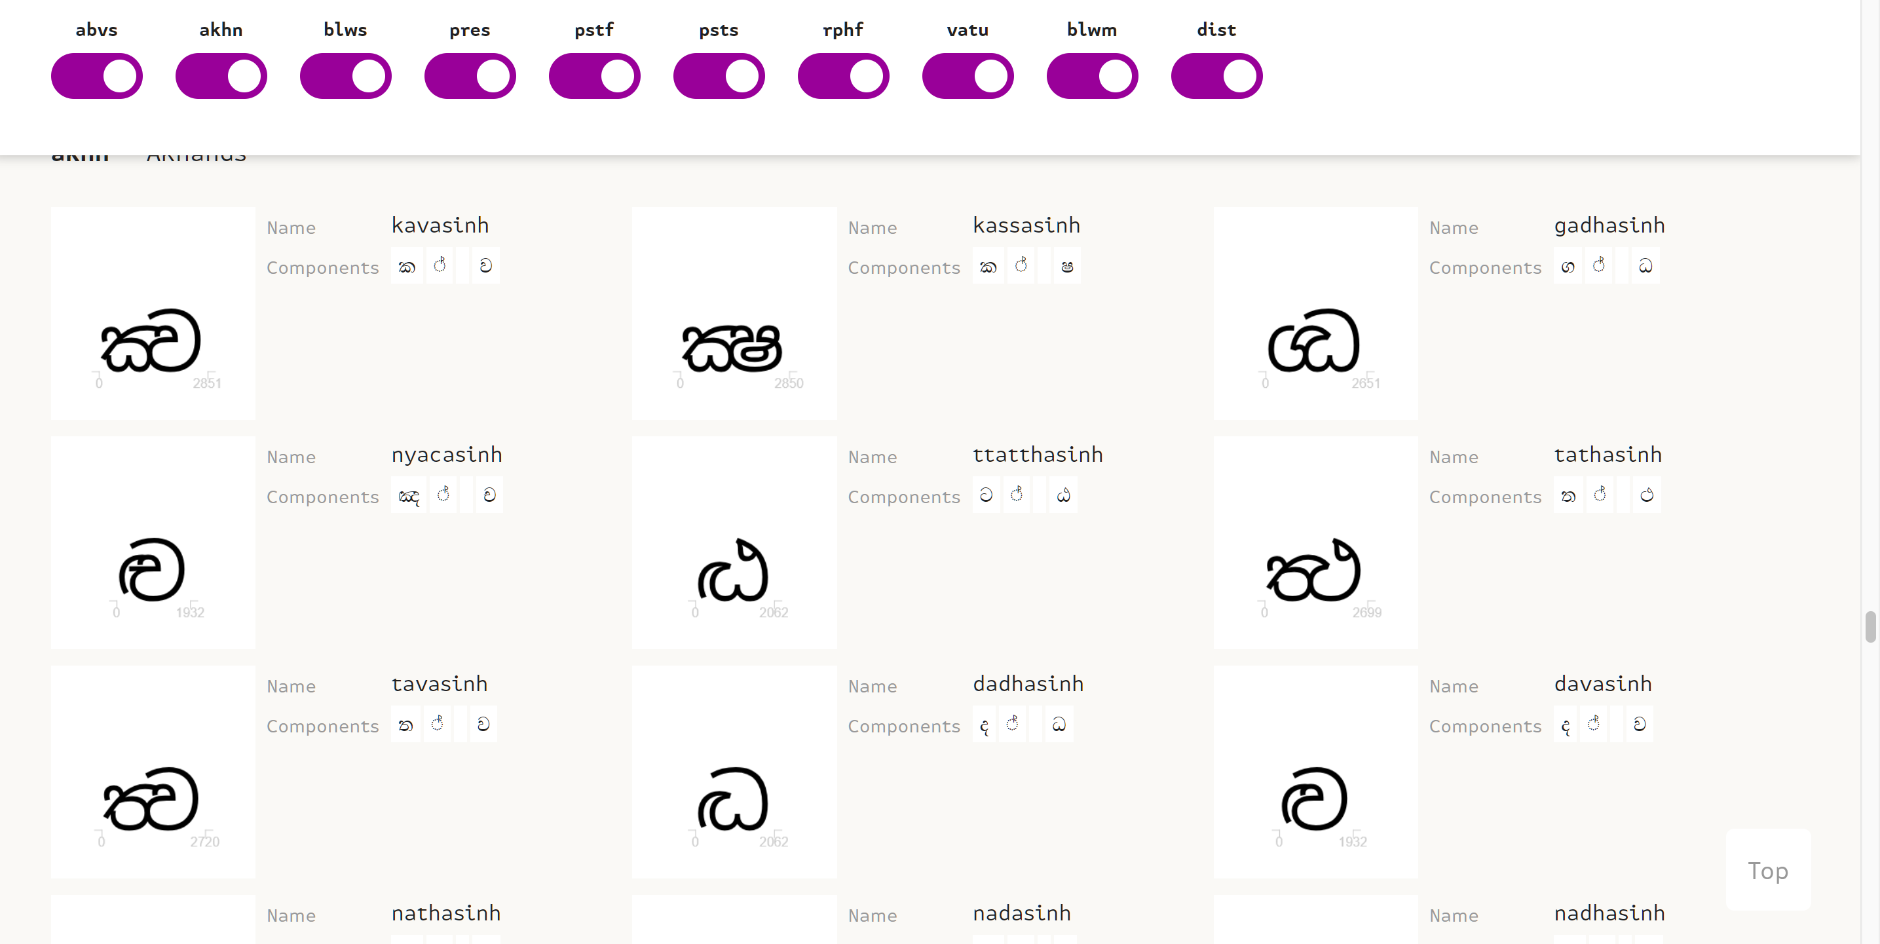Toggle the rphf feature switch
The image size is (1880, 944).
click(x=843, y=76)
